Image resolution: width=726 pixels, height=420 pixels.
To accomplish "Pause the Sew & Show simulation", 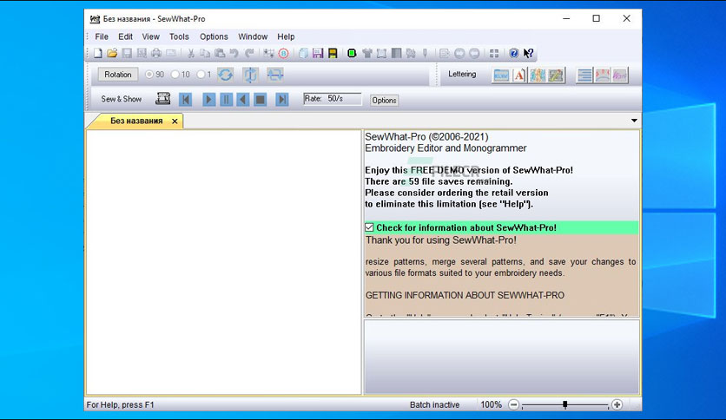I will pyautogui.click(x=226, y=99).
